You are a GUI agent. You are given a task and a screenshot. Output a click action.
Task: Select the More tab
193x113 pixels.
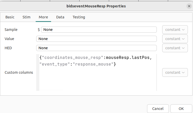pos(43,17)
